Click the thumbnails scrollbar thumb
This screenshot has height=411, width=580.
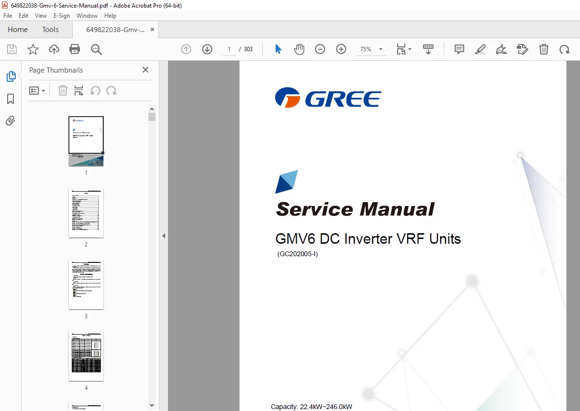(x=152, y=117)
